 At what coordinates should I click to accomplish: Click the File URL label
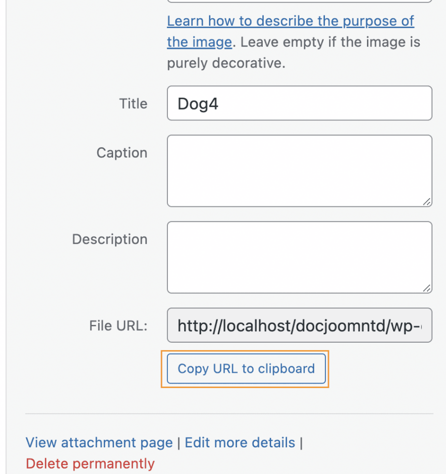118,326
